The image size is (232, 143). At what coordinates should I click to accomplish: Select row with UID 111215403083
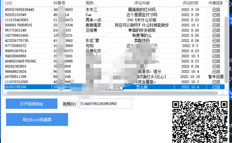[x=114, y=20]
